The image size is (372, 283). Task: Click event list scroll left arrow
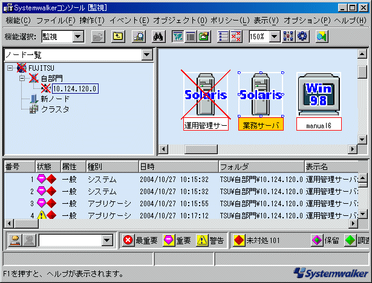[9, 224]
